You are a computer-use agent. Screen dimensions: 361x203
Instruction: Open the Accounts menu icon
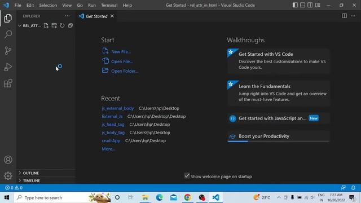(8, 160)
